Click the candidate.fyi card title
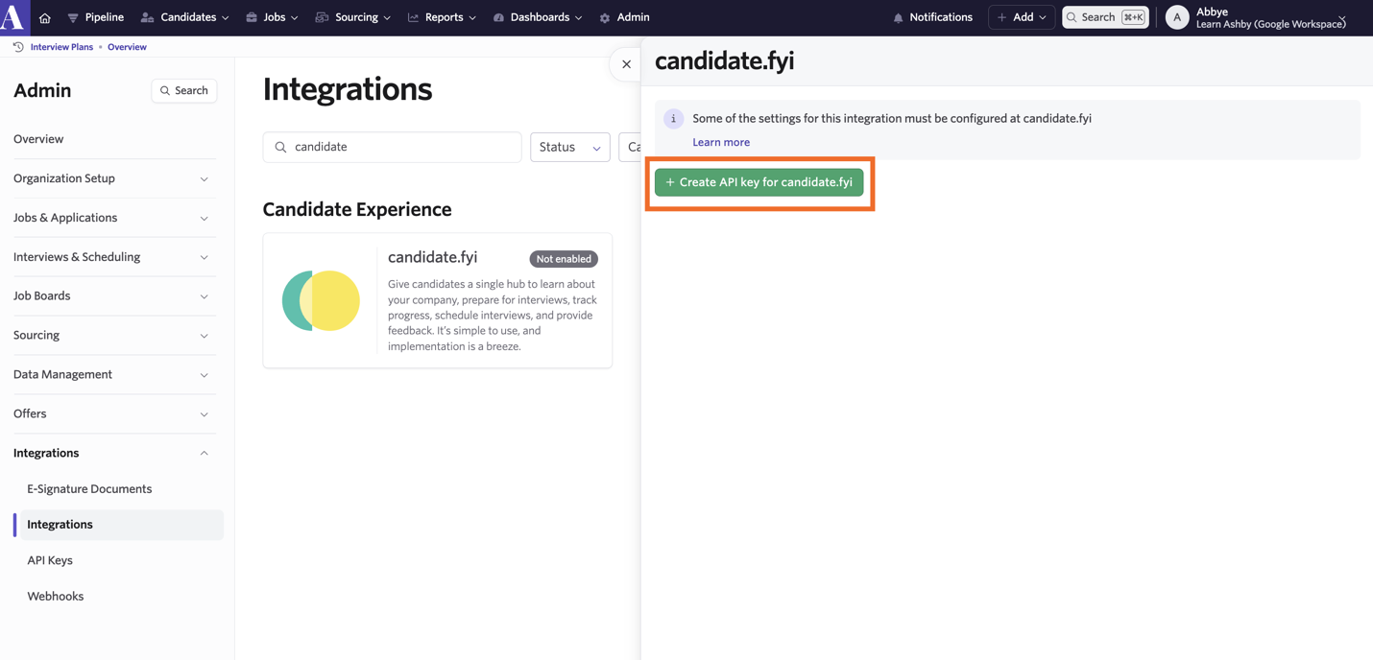Viewport: 1373px width, 660px height. pos(432,257)
